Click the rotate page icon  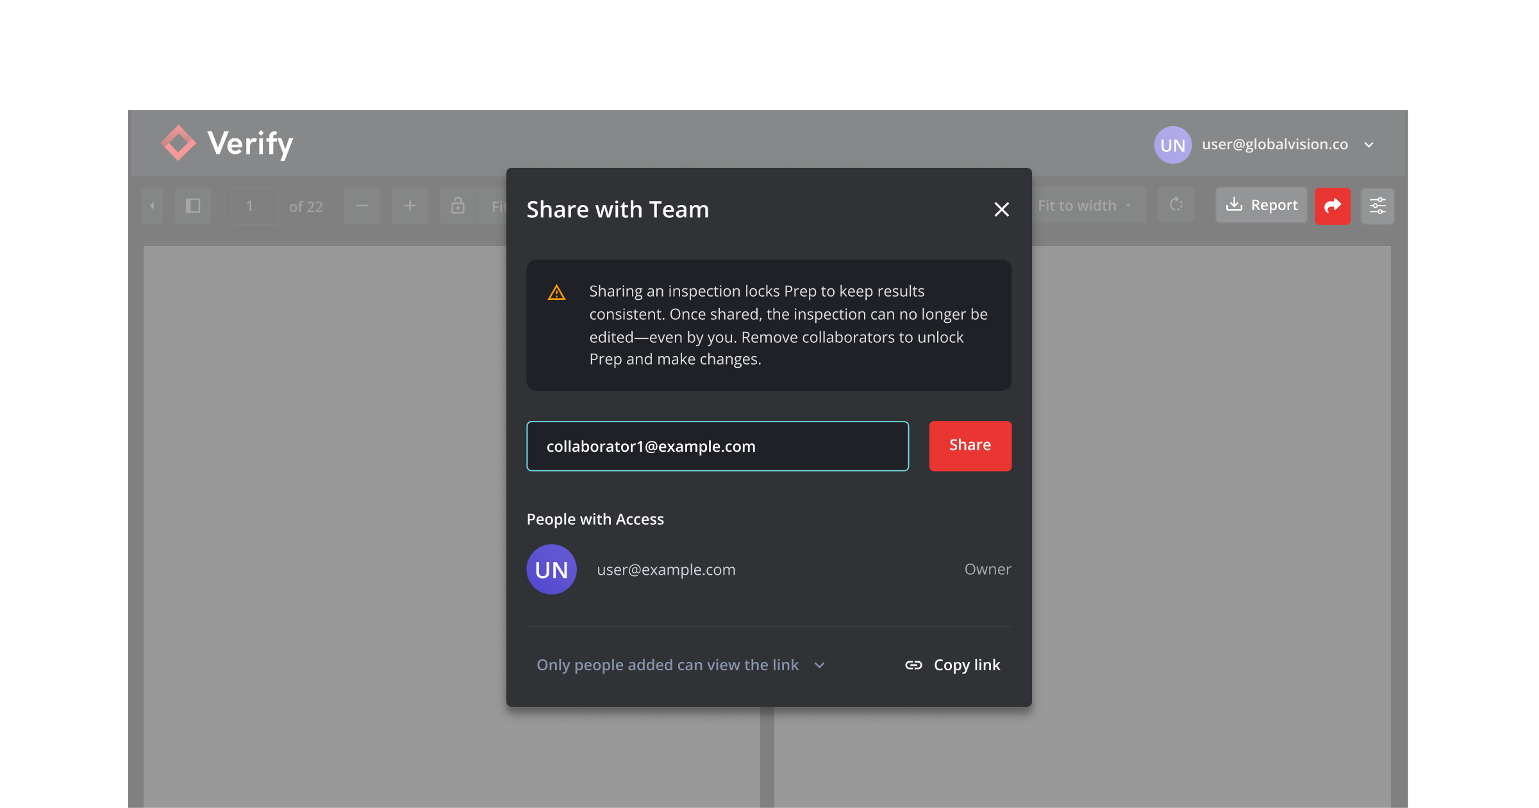(x=1176, y=206)
